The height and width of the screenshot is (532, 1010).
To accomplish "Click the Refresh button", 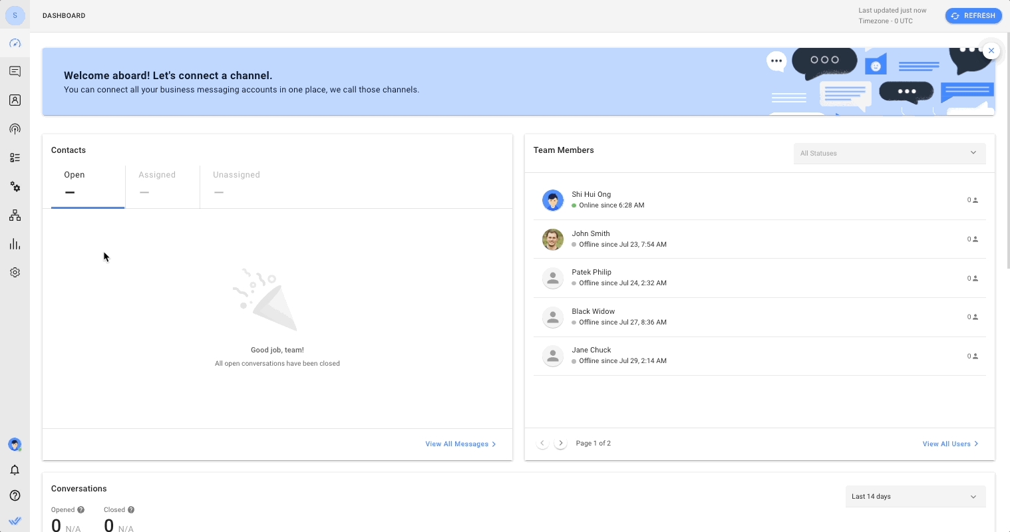I will tap(973, 16).
